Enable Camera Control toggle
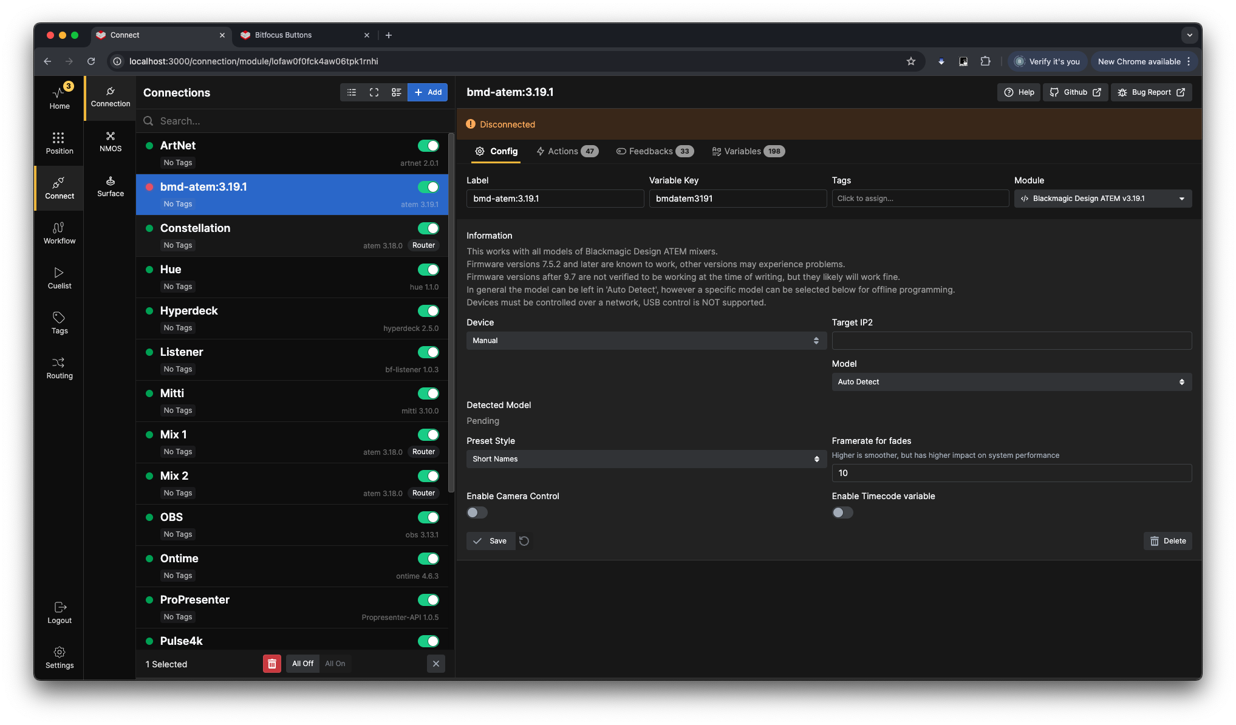 pos(477,512)
